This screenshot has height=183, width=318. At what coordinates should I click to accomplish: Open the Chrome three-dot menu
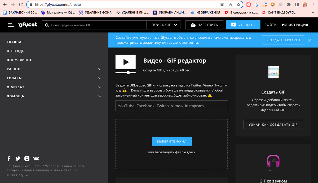tap(313, 4)
